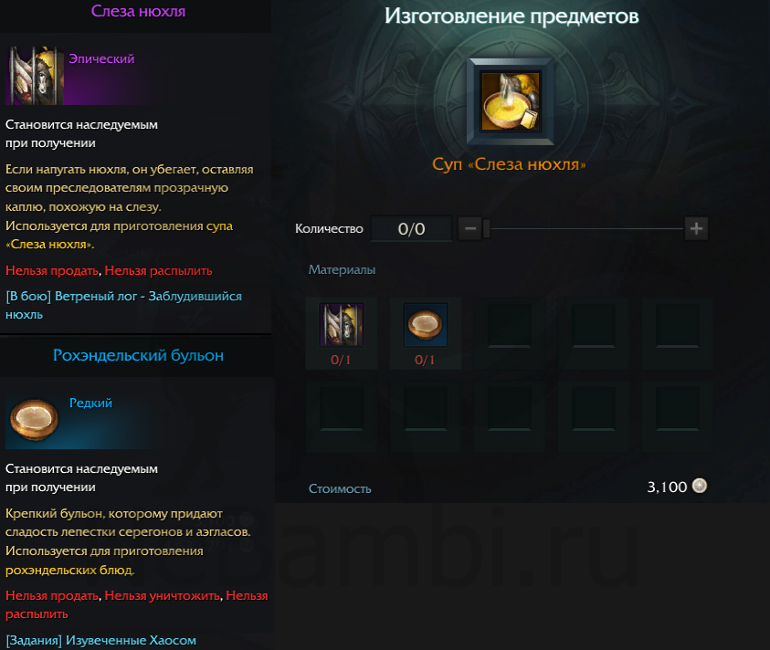Click the last empty material slot in the top row
The height and width of the screenshot is (650, 770).
[677, 325]
